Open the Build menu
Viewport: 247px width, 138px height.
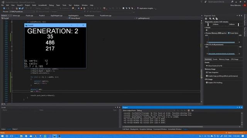tap(34, 5)
